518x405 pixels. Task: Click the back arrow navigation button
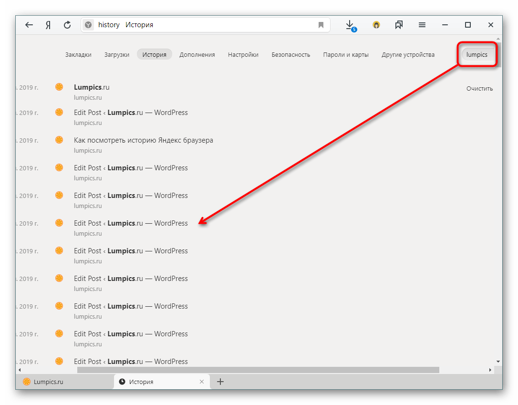pos(29,25)
